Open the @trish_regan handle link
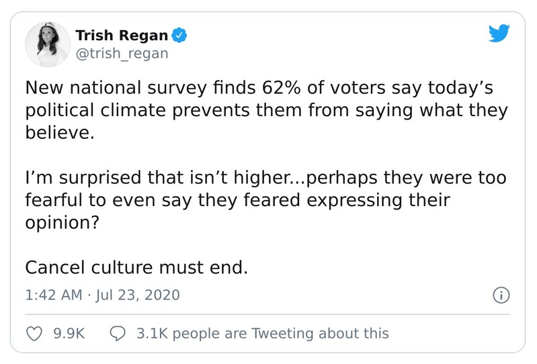This screenshot has width=537, height=364. pos(122,53)
